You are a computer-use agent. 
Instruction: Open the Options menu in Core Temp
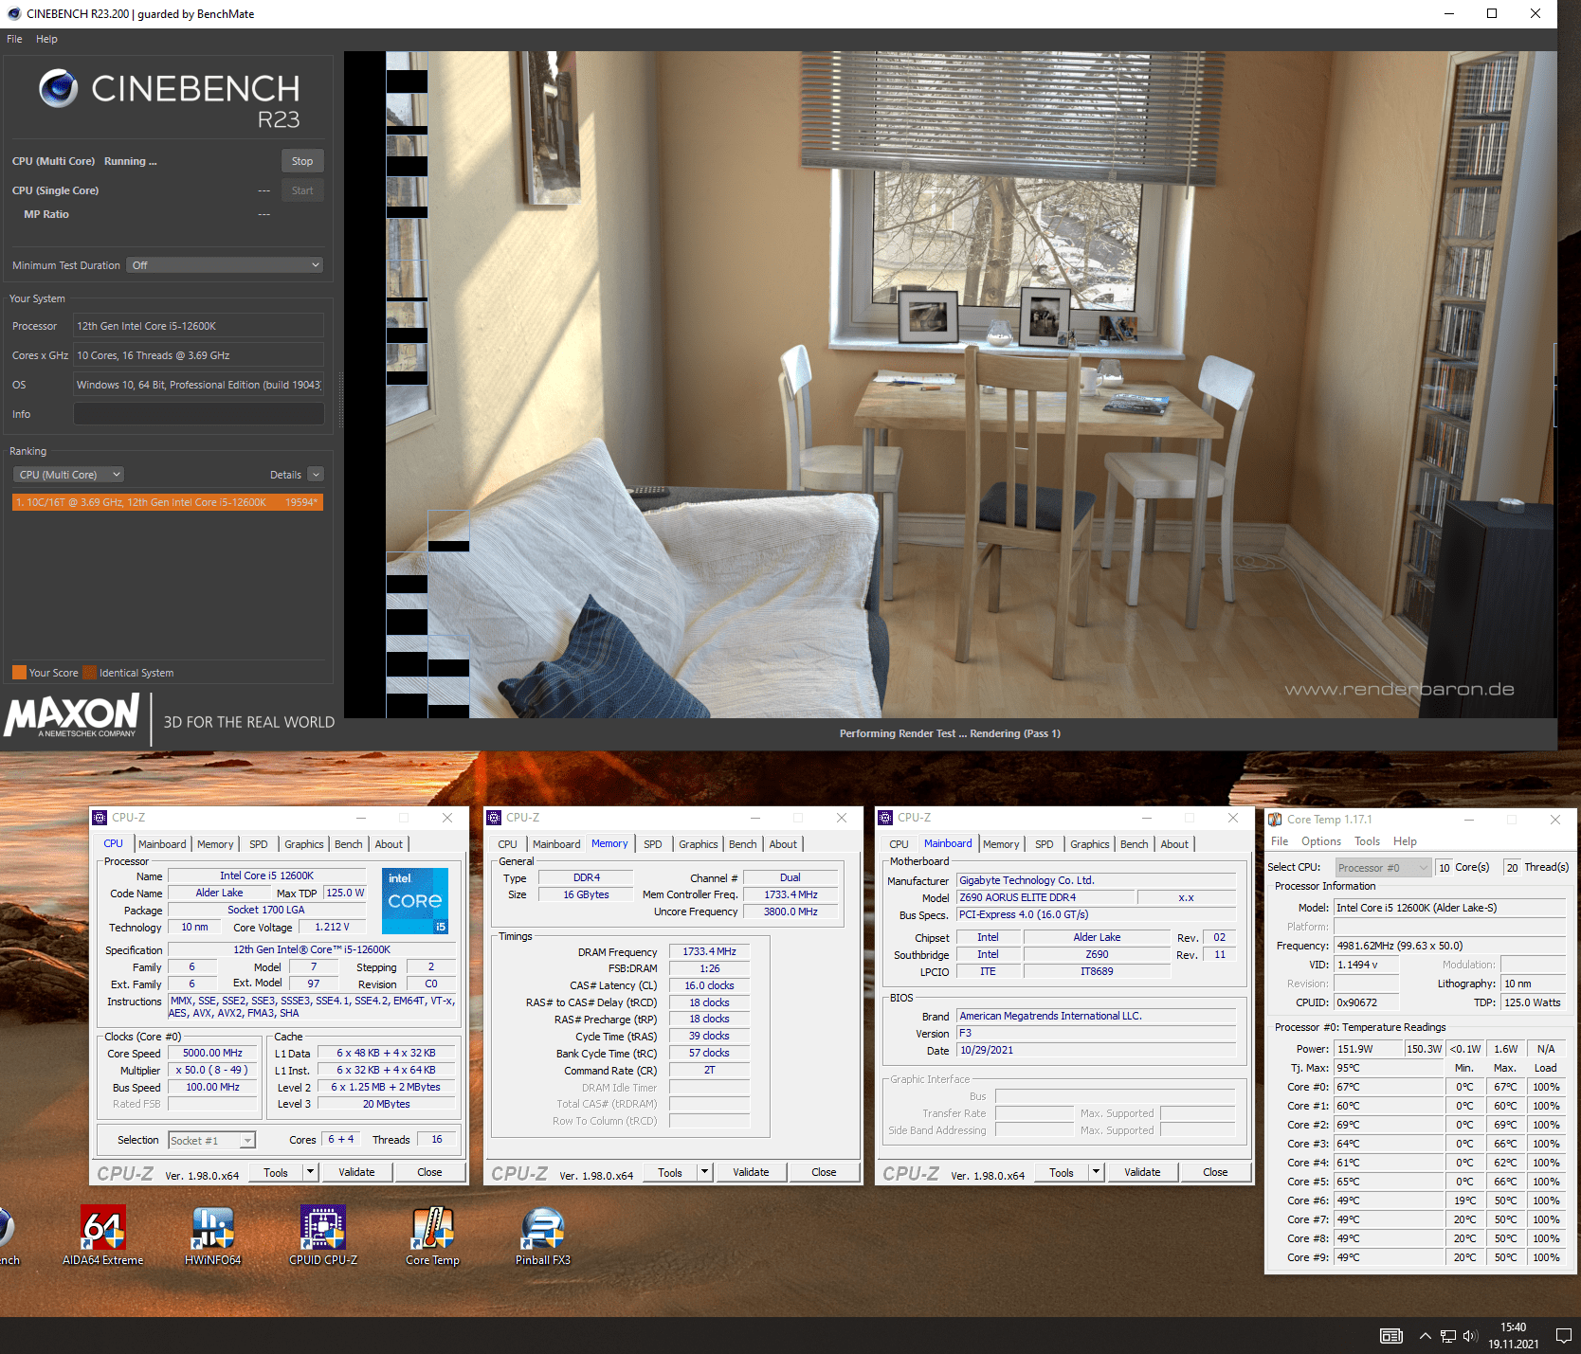pos(1321,841)
